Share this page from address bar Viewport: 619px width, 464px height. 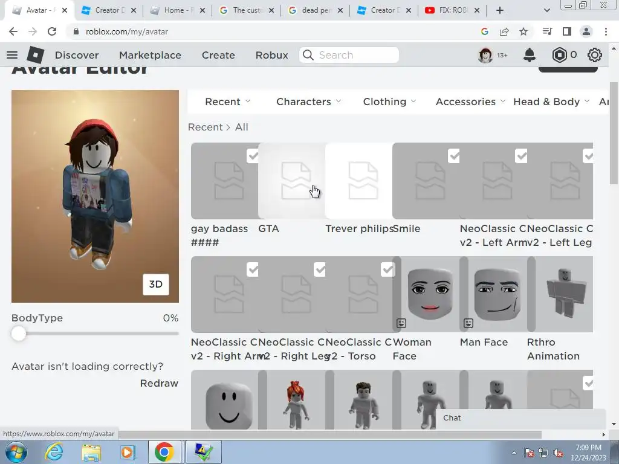504,31
